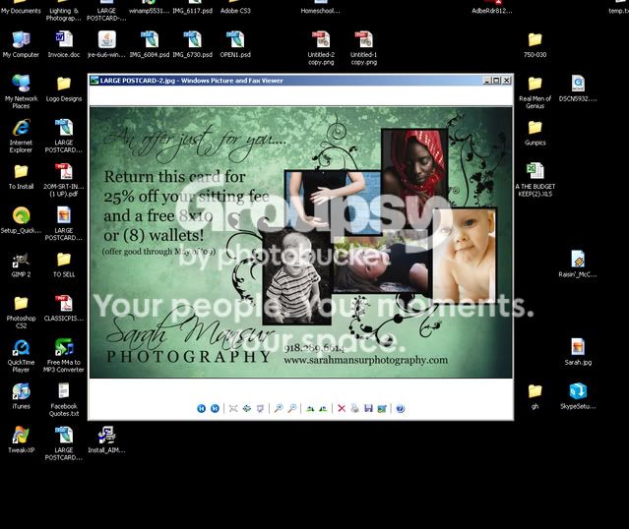Select the Facebook Quotes.txt file
Screen dimensions: 629x529
tap(64, 399)
